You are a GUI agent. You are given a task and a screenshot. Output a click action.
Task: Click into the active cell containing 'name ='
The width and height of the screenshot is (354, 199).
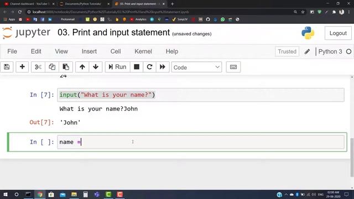tap(201, 142)
